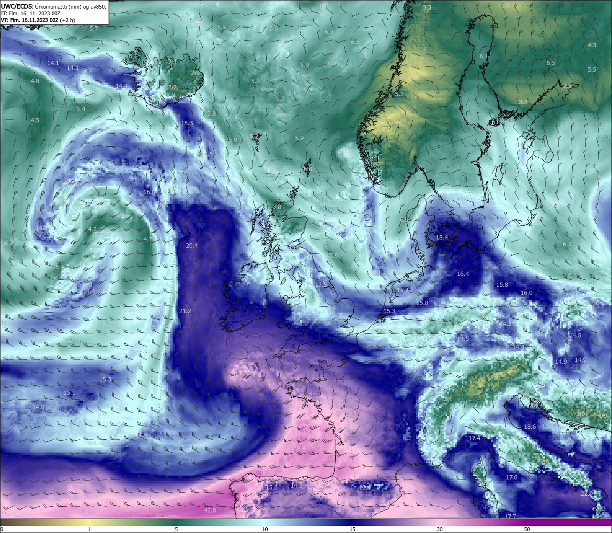Click the 22.9 value at the bottom right
The image size is (612, 533).
click(587, 494)
